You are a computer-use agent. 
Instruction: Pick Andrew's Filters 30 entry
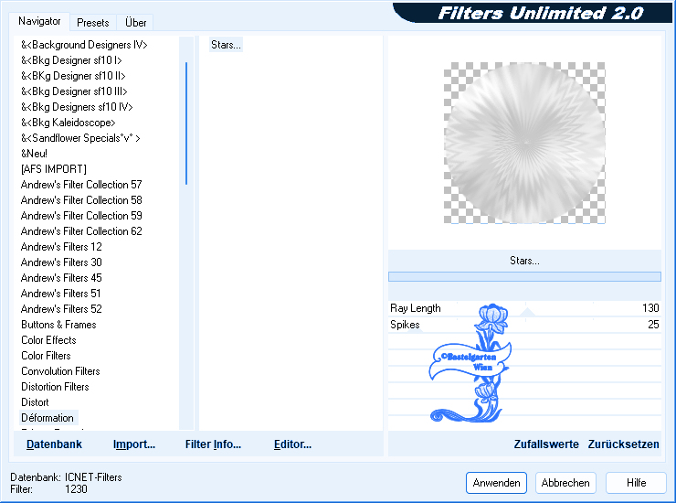[61, 262]
